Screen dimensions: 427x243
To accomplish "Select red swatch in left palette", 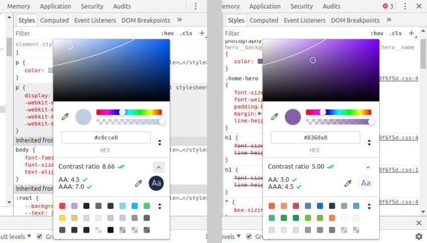I will [63, 206].
